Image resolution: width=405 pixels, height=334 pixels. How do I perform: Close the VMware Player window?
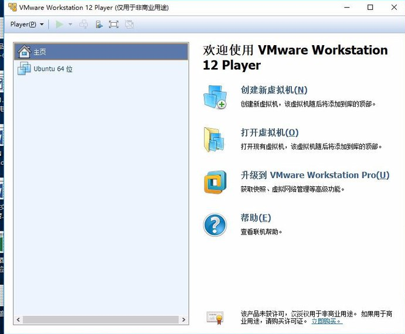(x=394, y=7)
